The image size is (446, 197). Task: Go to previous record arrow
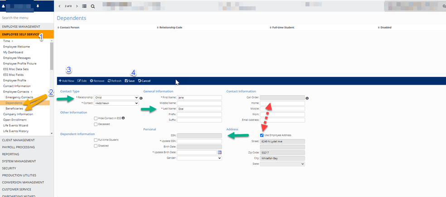click(59, 6)
